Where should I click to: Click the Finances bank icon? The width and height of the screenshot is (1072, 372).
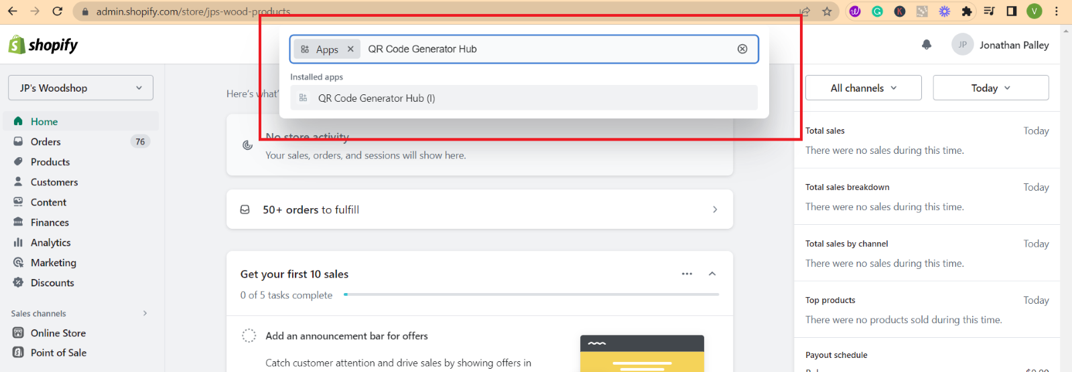[18, 222]
